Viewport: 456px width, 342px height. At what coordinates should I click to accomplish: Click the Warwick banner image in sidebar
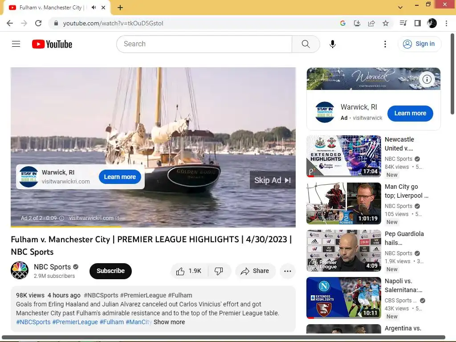tap(374, 78)
